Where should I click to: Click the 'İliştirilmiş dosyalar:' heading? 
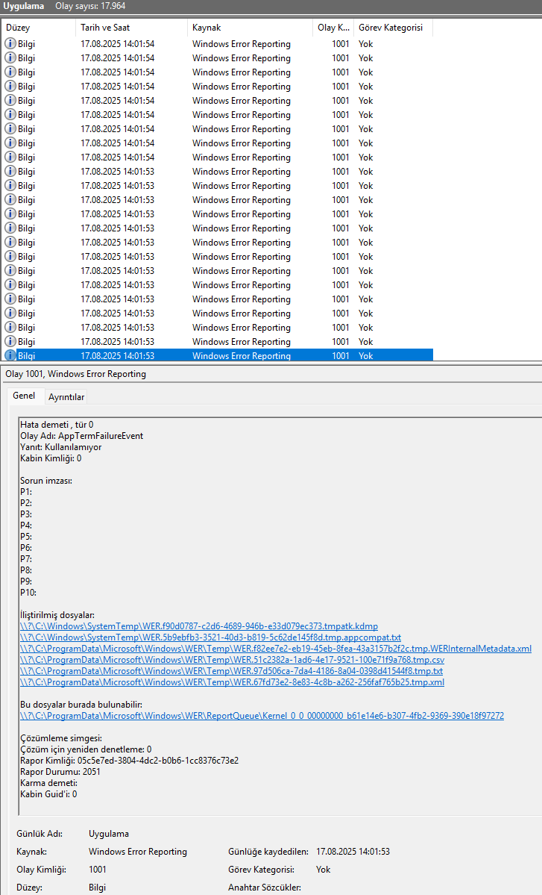(x=57, y=615)
